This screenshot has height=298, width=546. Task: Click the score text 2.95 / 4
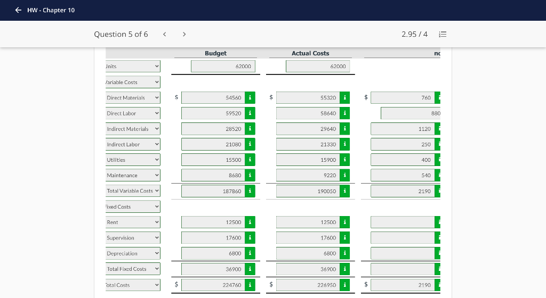pyautogui.click(x=414, y=34)
